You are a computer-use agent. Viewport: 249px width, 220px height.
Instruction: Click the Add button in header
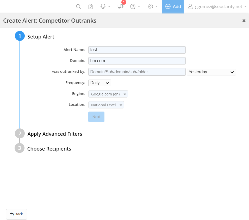coord(173,7)
